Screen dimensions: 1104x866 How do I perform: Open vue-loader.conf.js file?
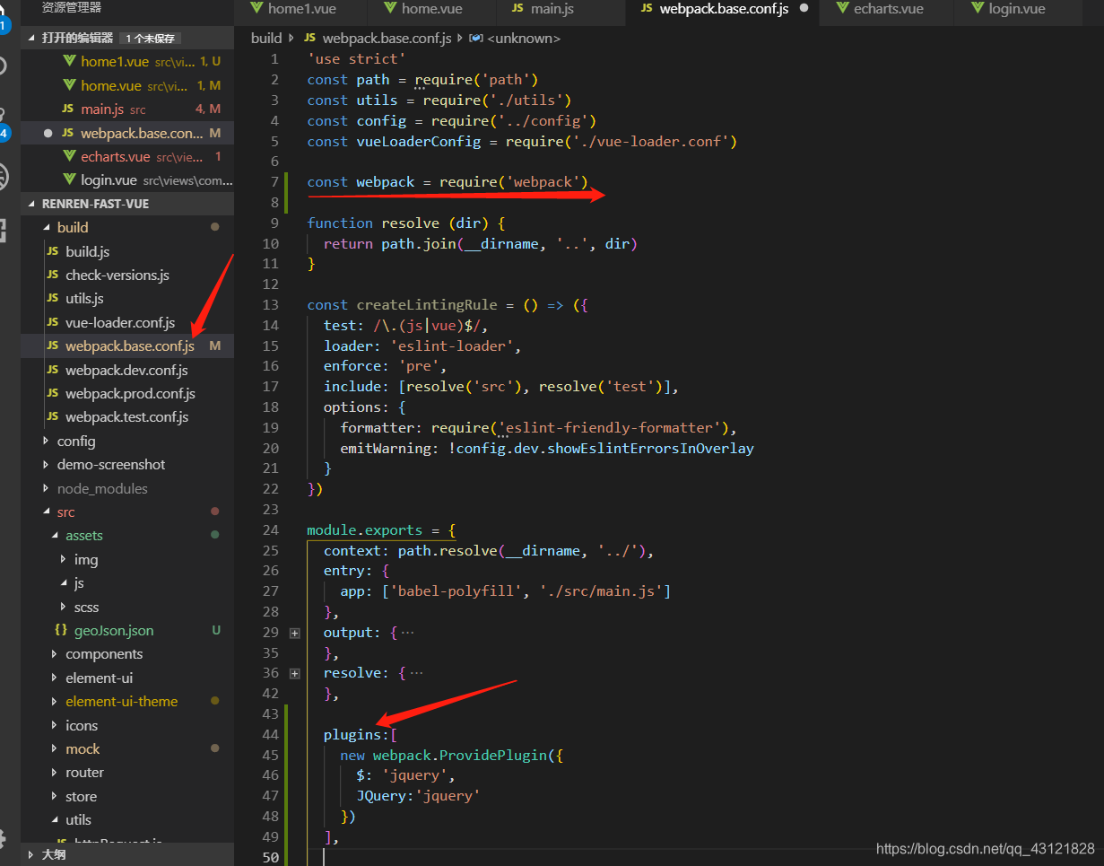coord(120,322)
